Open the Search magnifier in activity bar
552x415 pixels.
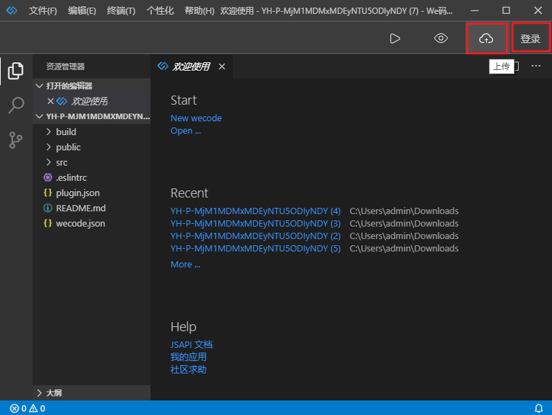click(16, 105)
